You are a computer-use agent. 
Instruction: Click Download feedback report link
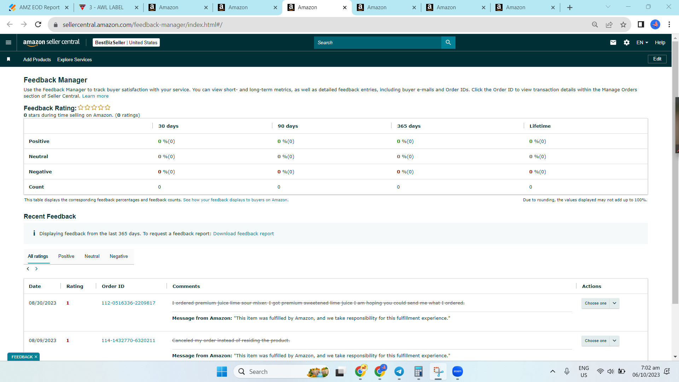click(x=243, y=234)
